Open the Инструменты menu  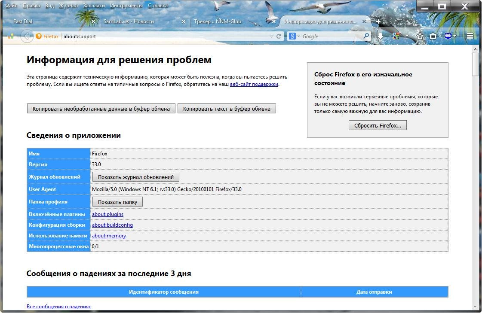coord(126,6)
